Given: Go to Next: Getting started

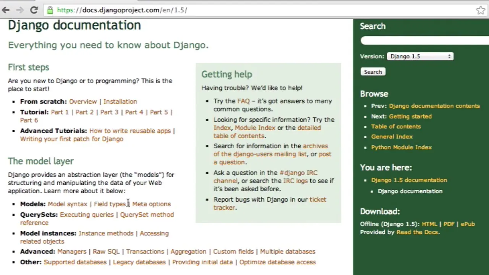Looking at the screenshot, I should (x=410, y=116).
